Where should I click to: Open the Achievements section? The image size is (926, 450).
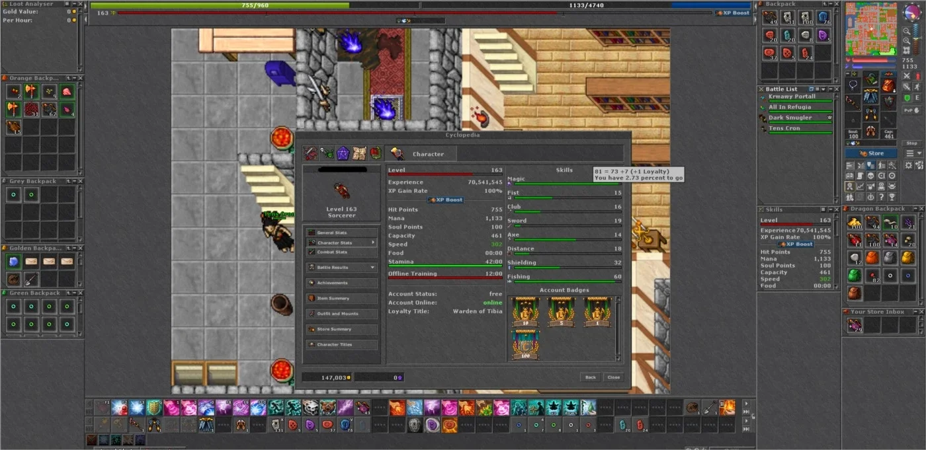point(342,283)
